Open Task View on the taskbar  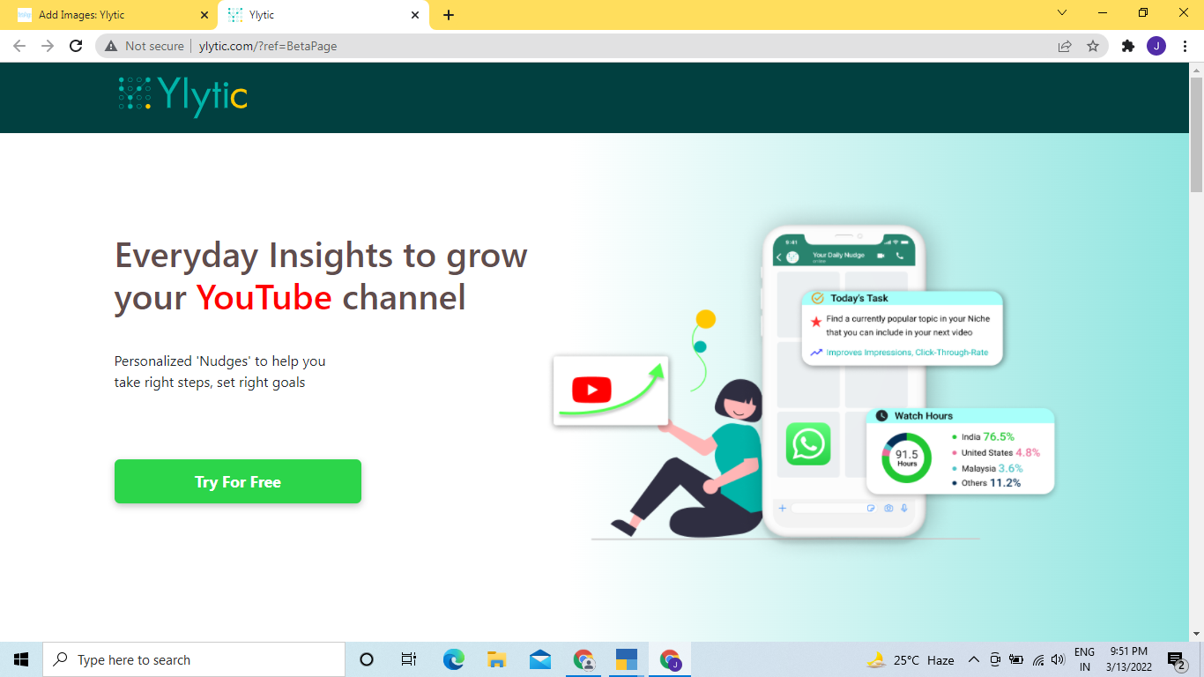point(409,659)
